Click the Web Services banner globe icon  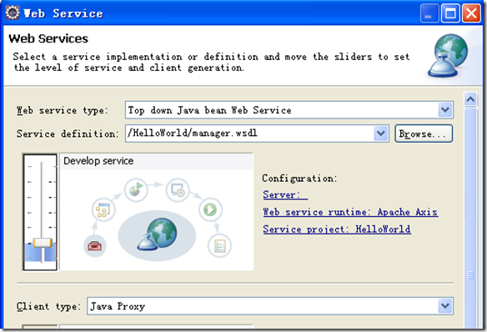click(x=448, y=56)
